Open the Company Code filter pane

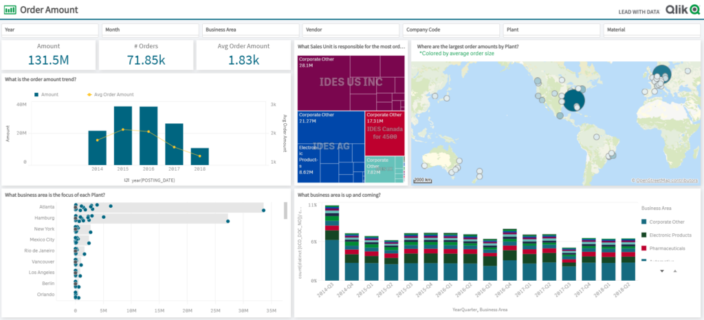tap(452, 30)
